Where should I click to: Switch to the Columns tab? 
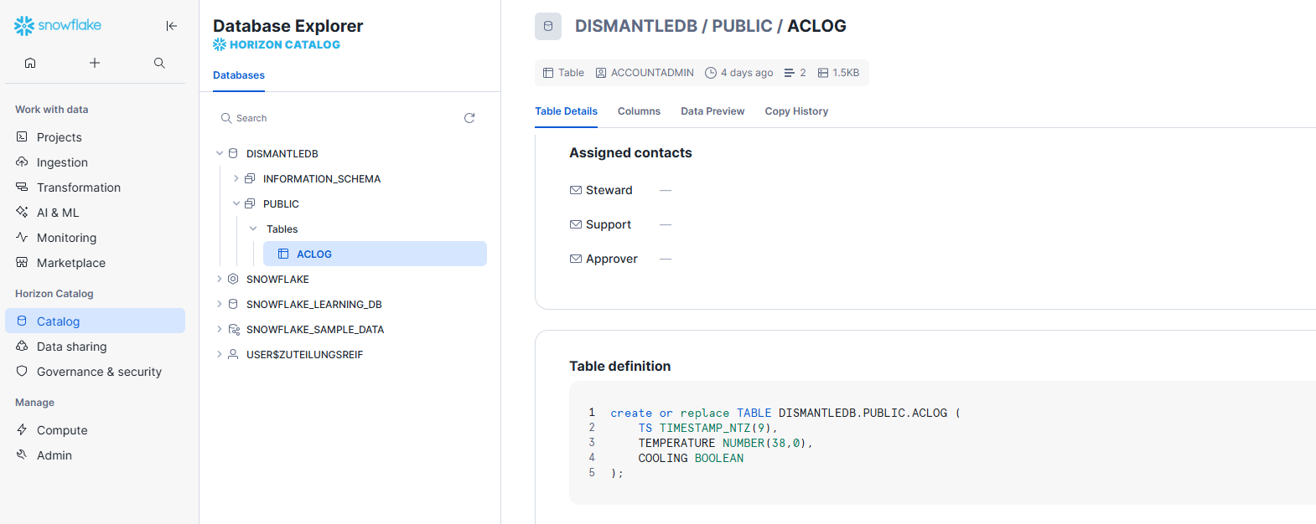(x=639, y=111)
